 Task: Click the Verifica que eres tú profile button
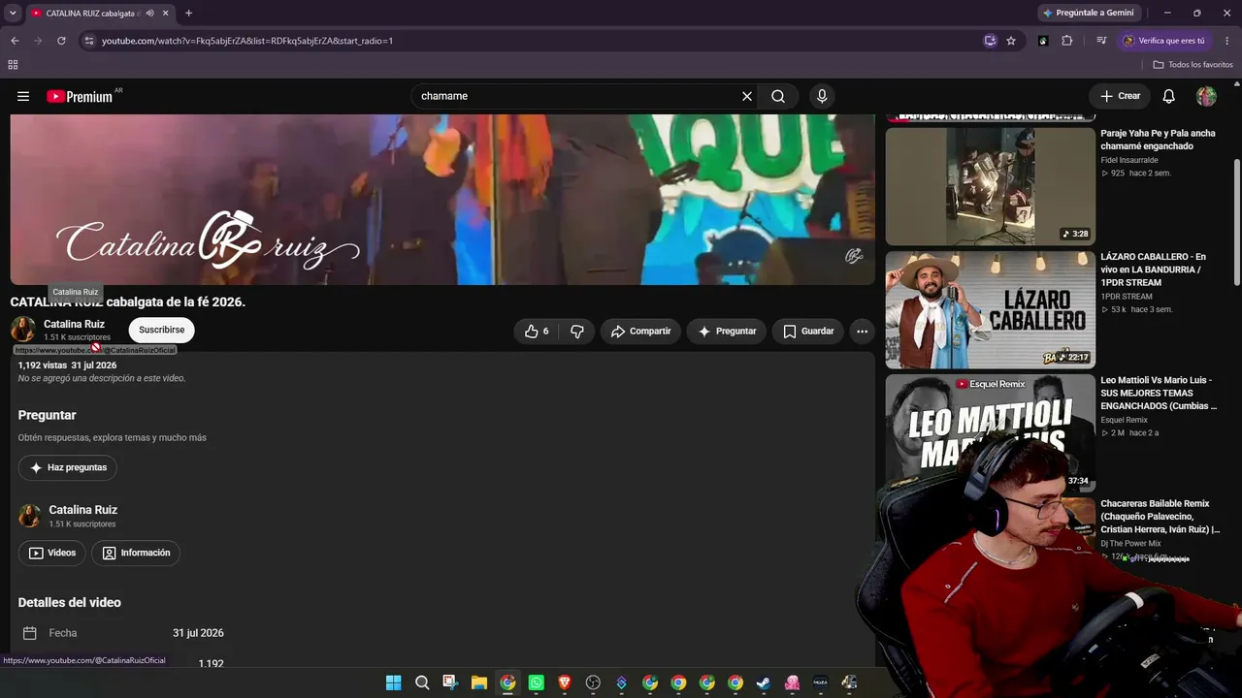pos(1164,41)
